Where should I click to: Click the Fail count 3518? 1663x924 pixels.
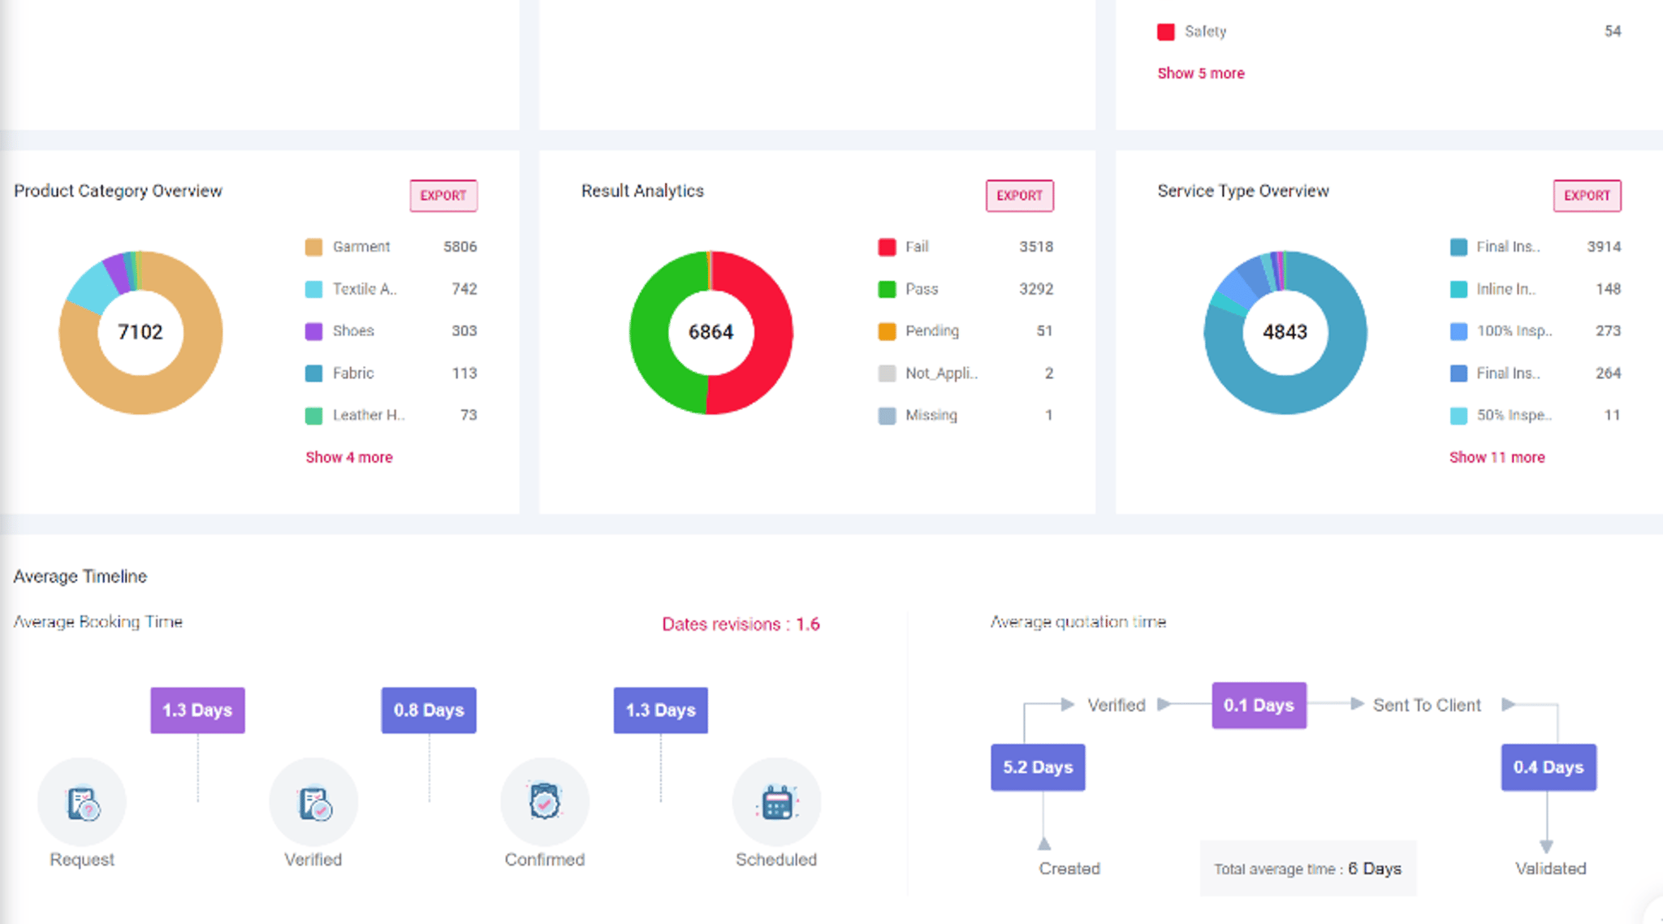pos(1036,247)
